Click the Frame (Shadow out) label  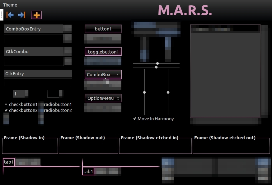pyautogui.click(x=82, y=138)
